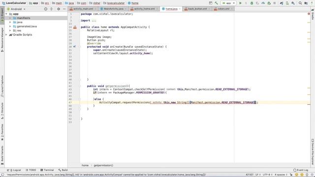Open the Logcat tool window
This screenshot has height=177, width=315.
(x=14, y=170)
